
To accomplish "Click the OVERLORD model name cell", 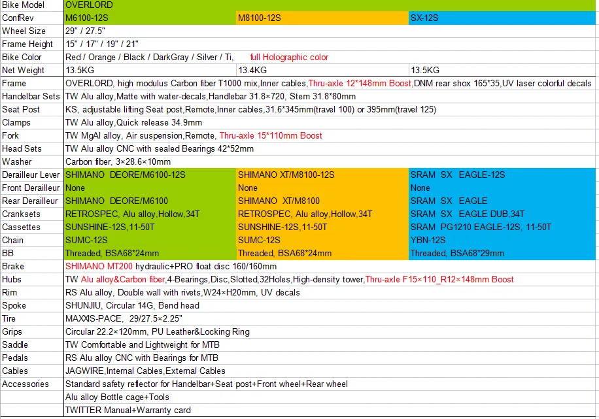I will 330,5.
